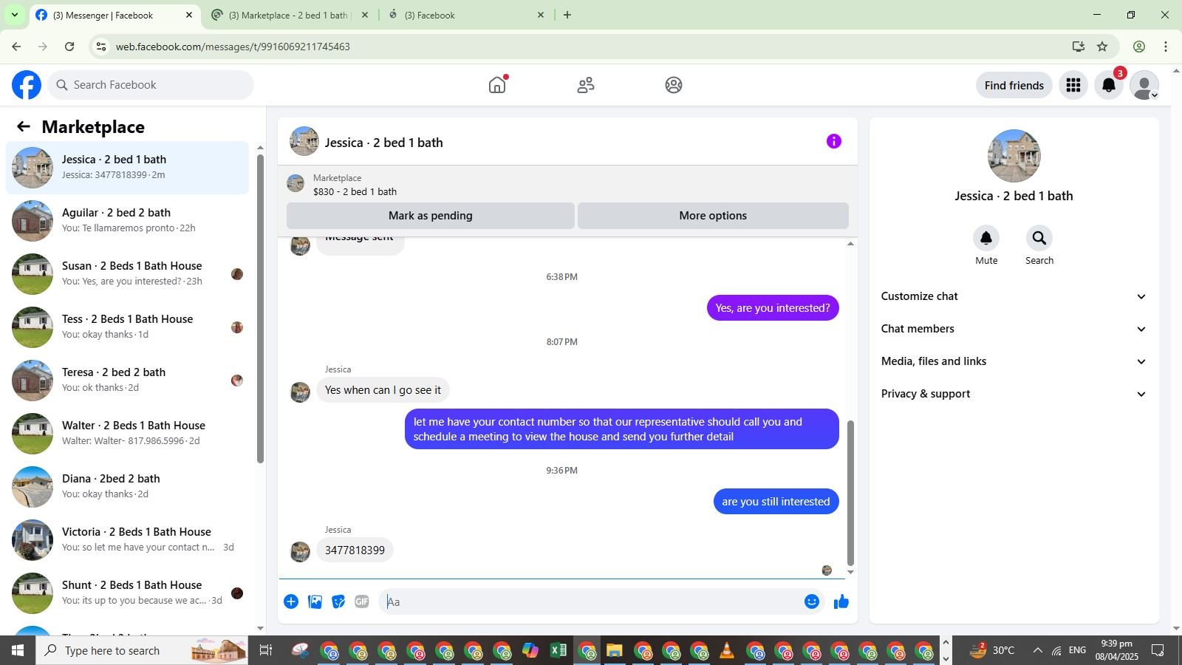Screen dimensions: 1182x665
Task: Click the 30°C weather widget
Action: tap(991, 650)
